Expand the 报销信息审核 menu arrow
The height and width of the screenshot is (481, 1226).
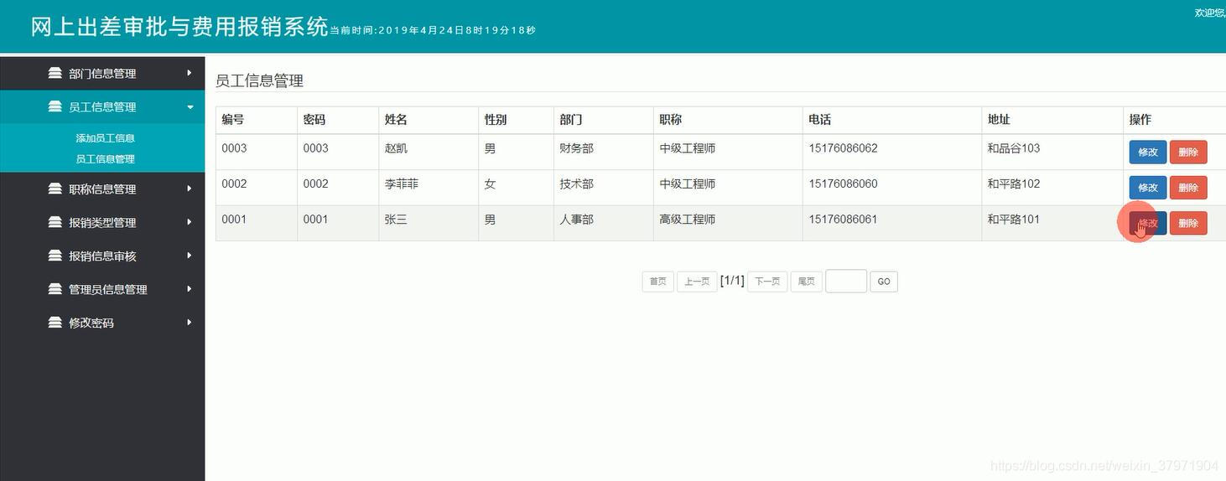click(190, 256)
